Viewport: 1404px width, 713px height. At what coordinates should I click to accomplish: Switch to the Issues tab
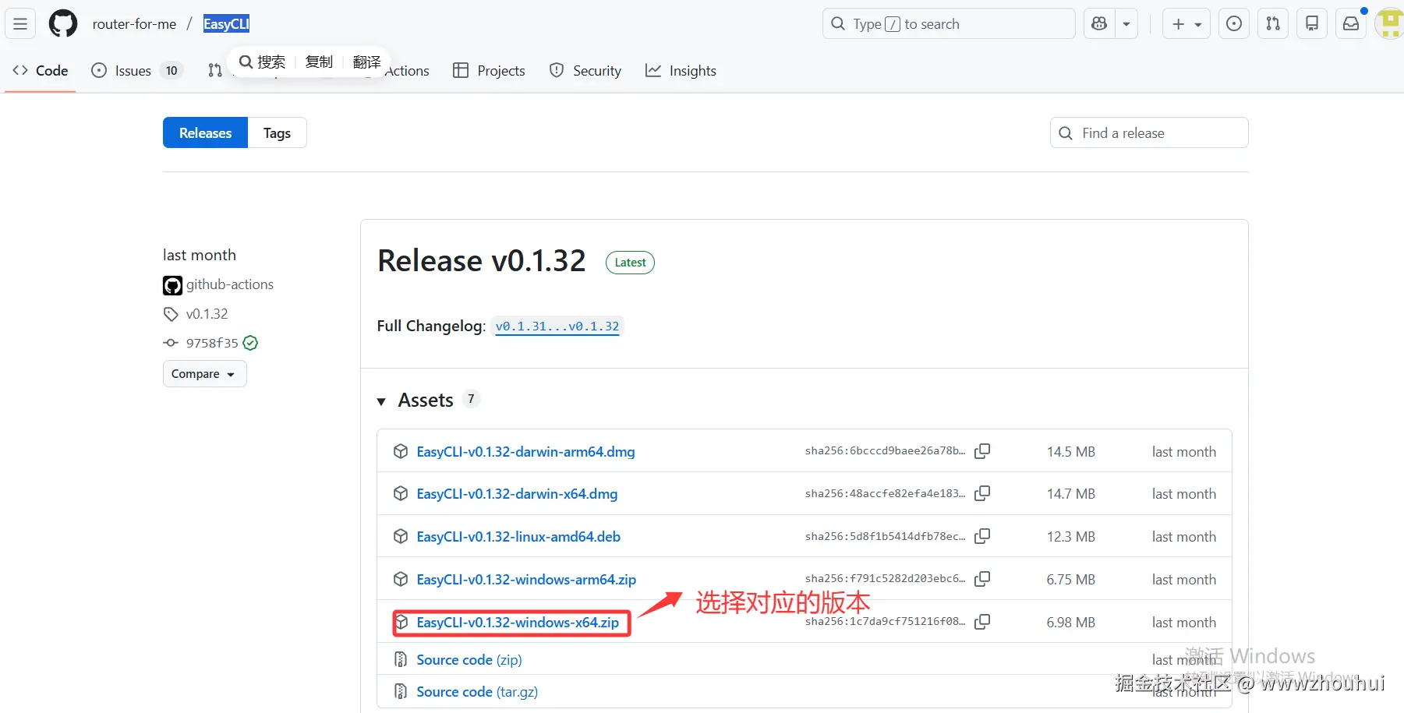coord(136,70)
